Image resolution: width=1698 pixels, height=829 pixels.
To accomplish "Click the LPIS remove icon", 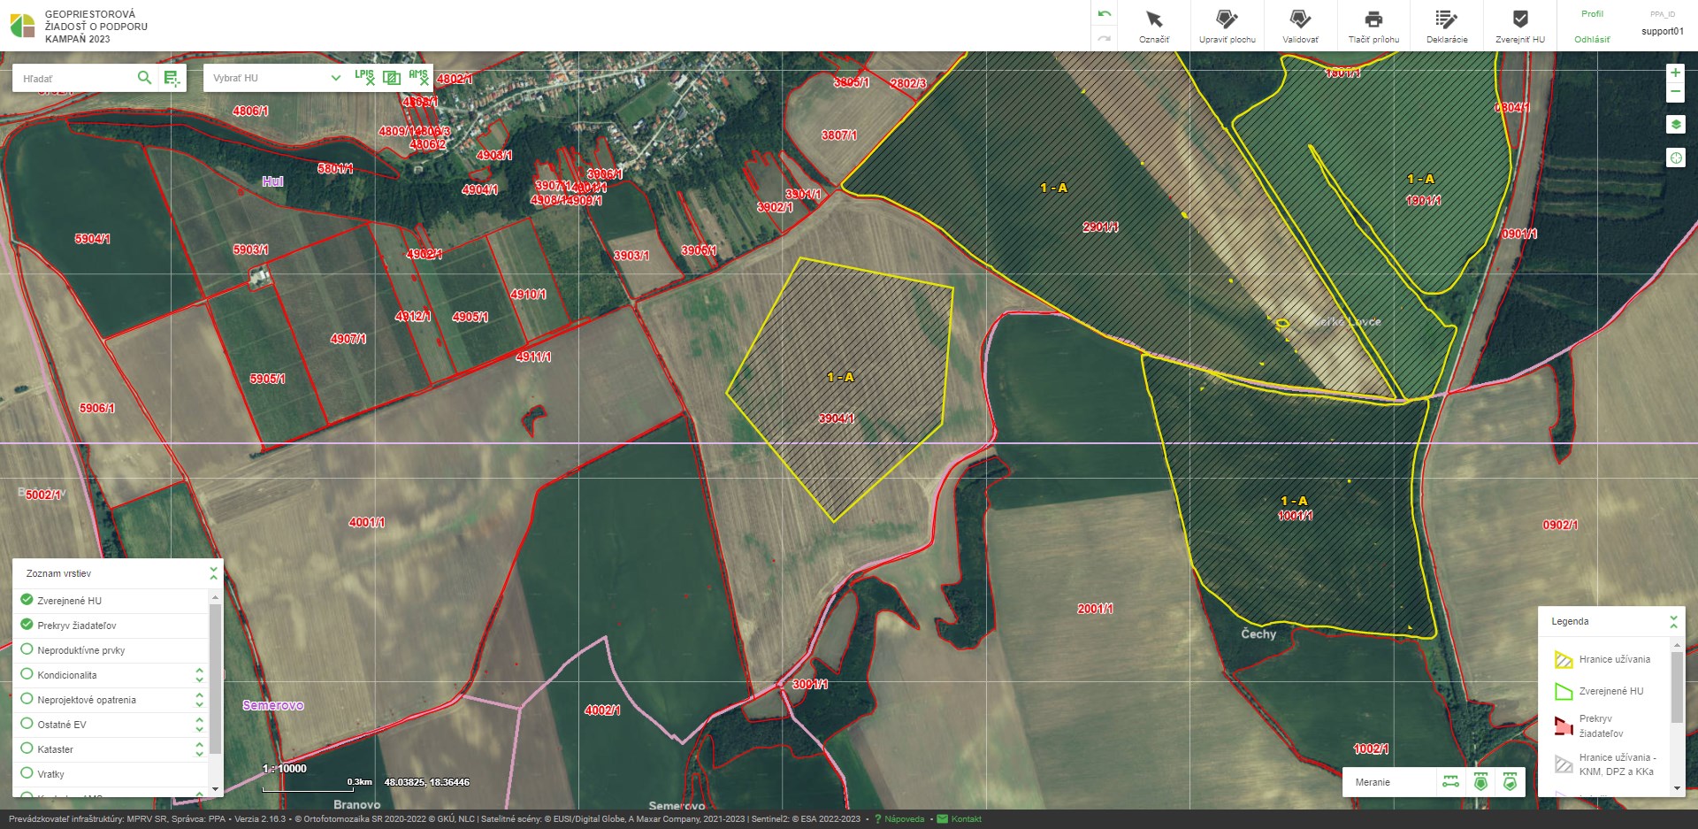I will 364,78.
